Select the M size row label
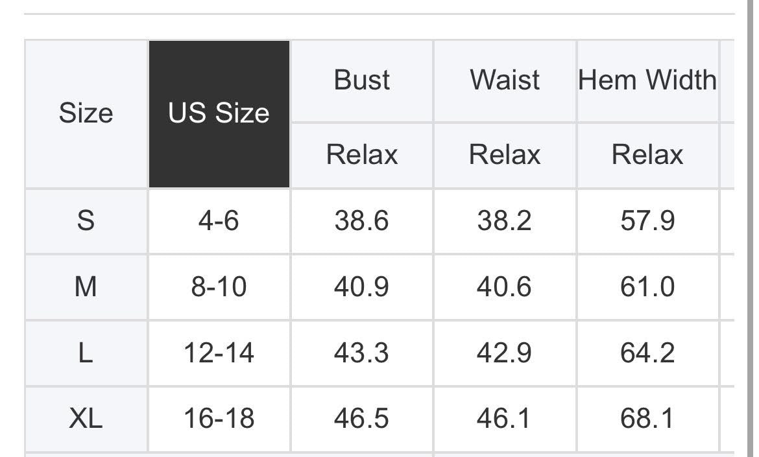 (86, 287)
